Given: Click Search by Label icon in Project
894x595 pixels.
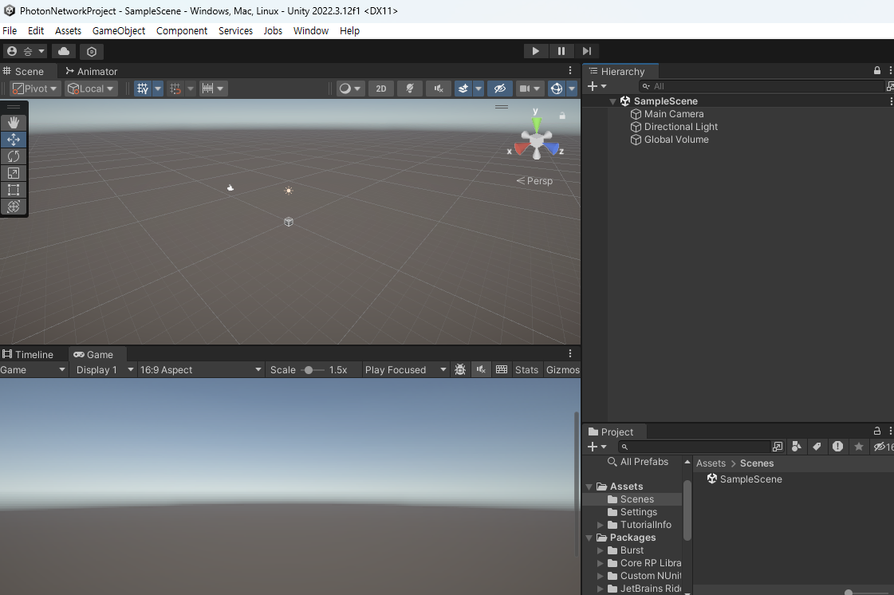Looking at the screenshot, I should [817, 447].
